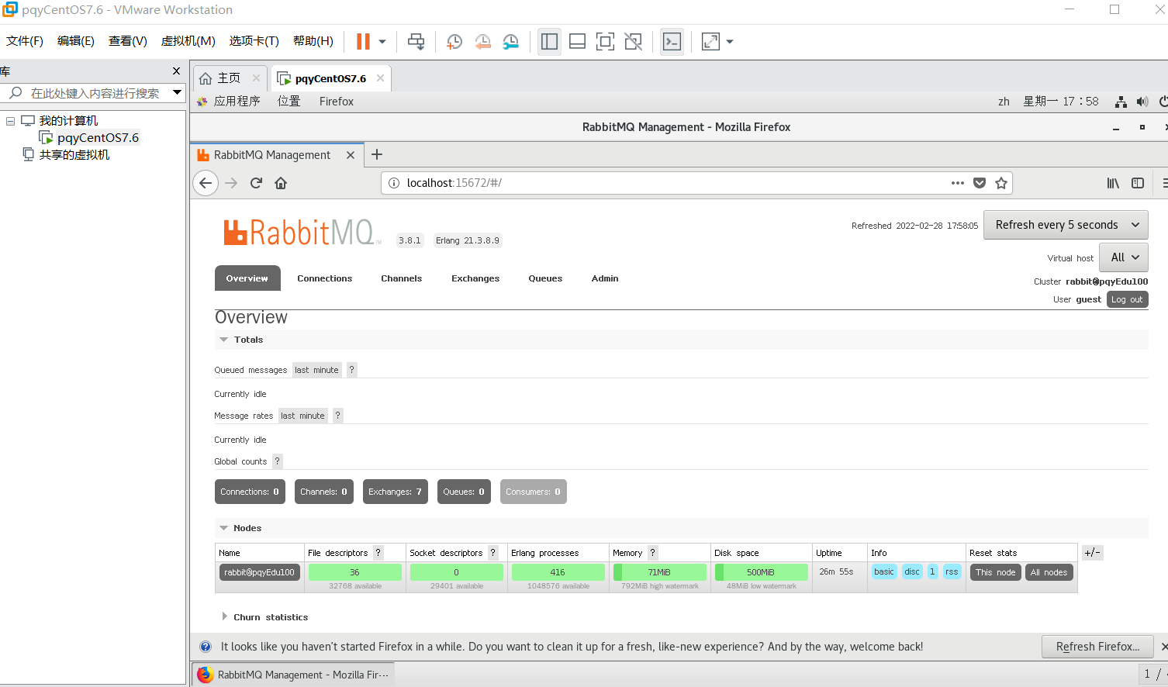Open the power options arrow next to pause
Image resolution: width=1168 pixels, height=687 pixels.
pyautogui.click(x=382, y=42)
